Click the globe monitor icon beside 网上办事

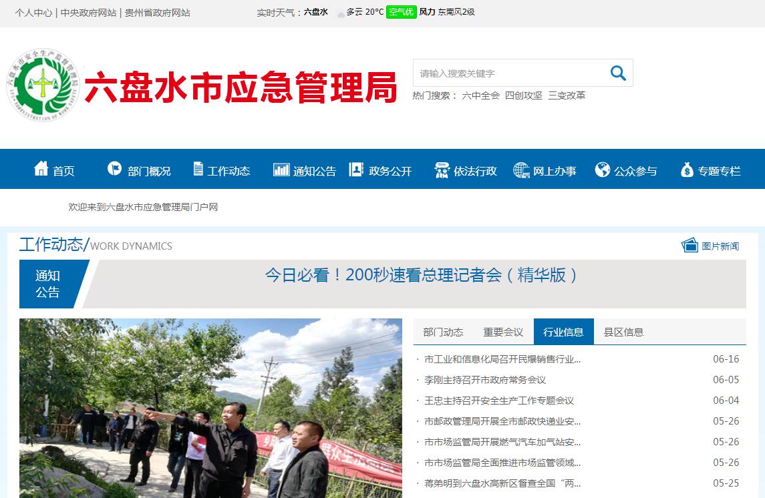[x=522, y=170]
